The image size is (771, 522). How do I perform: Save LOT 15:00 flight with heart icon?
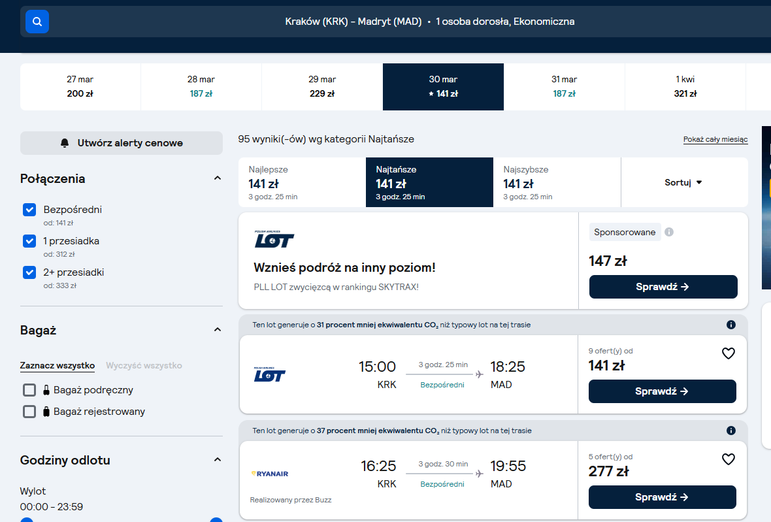coord(729,353)
